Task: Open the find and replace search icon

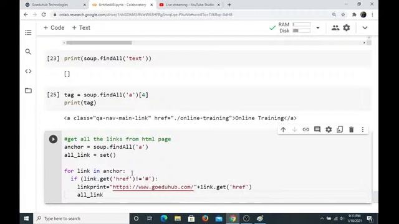Action: point(28,52)
